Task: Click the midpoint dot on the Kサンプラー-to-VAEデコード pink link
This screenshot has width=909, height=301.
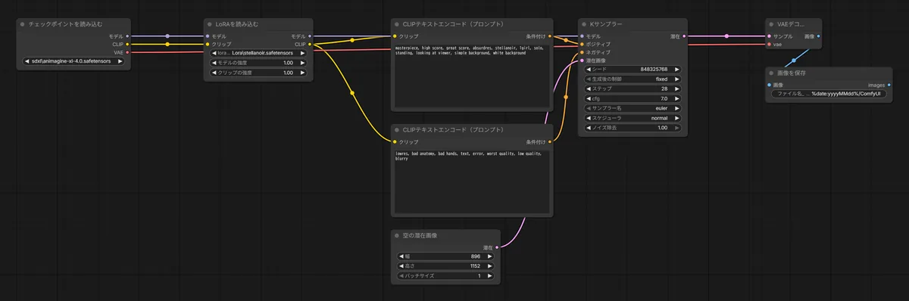Action: (x=726, y=36)
